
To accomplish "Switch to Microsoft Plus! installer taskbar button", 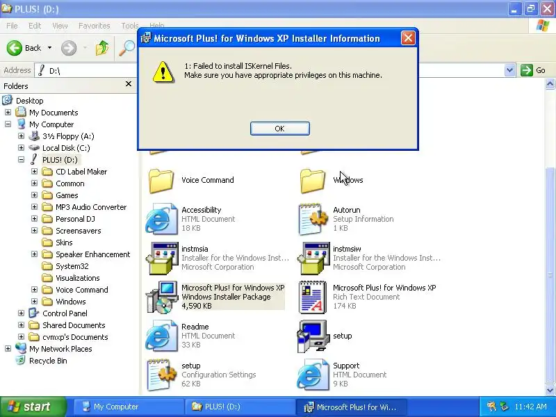I will 351,407.
